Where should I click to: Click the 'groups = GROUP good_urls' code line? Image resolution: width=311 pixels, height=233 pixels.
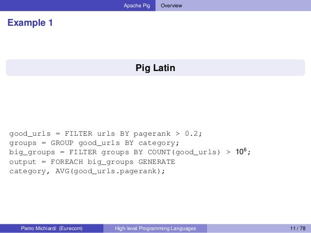(x=94, y=143)
